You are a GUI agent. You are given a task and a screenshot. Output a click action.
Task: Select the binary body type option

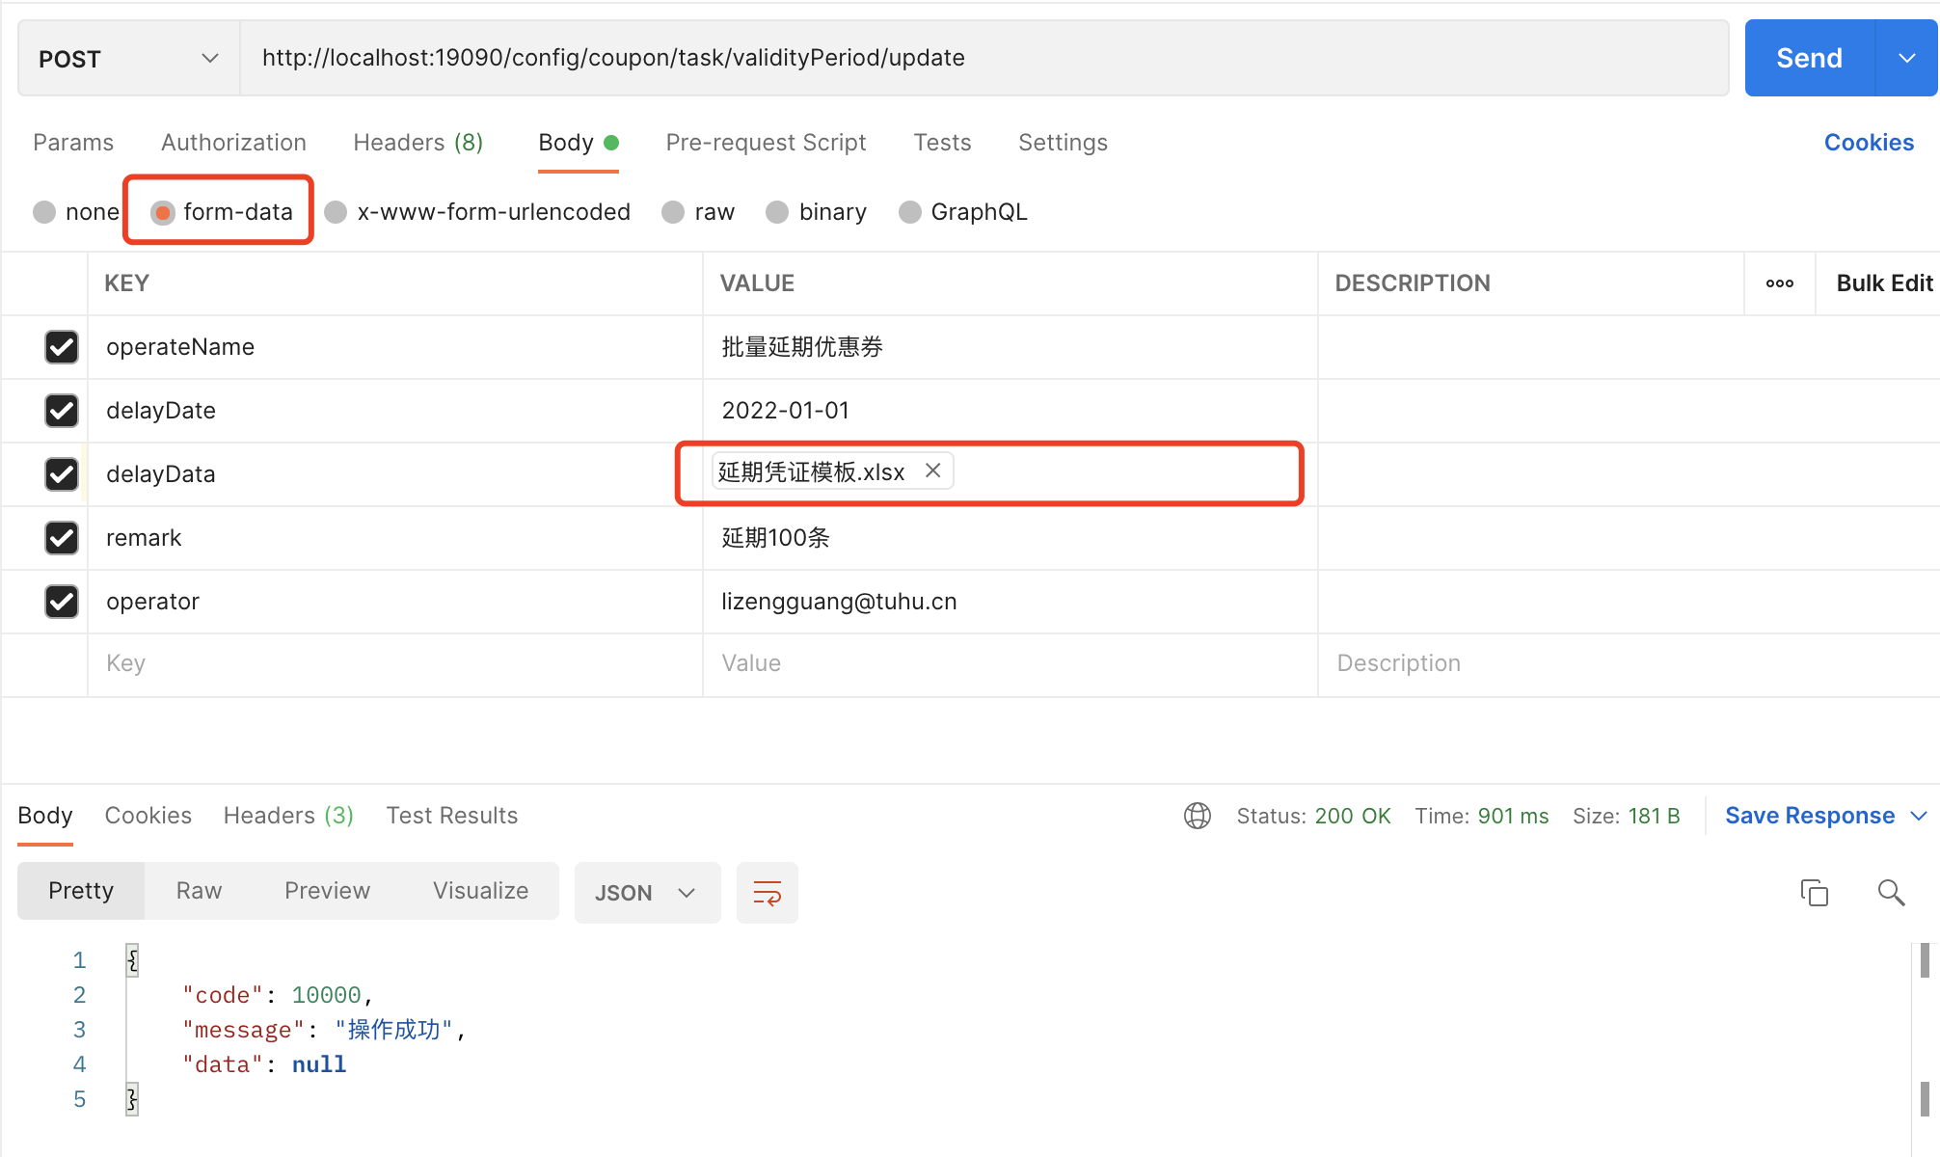(x=816, y=211)
